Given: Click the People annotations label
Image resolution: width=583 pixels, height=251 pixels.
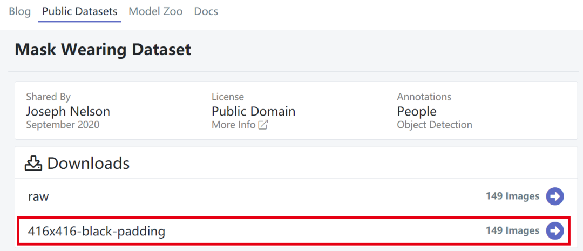Looking at the screenshot, I should point(417,111).
